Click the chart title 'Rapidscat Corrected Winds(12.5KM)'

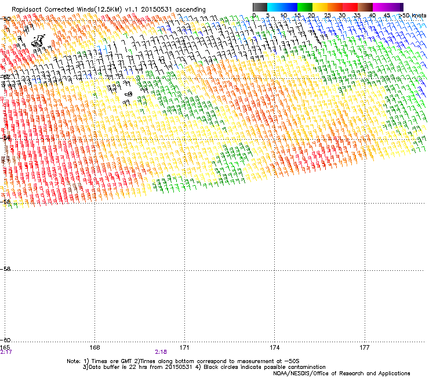(67, 10)
